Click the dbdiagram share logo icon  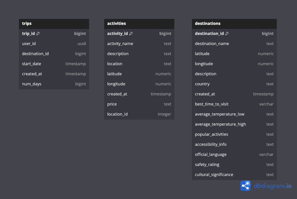[246, 186]
